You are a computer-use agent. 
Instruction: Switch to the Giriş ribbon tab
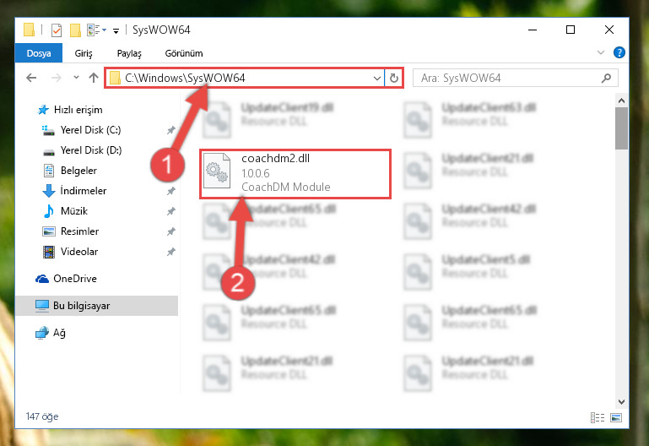[84, 53]
